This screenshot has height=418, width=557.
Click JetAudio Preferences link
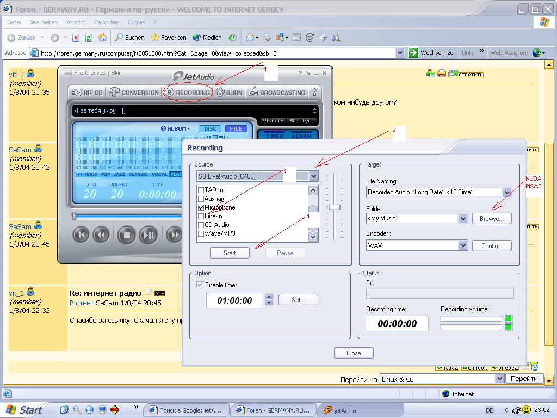pyautogui.click(x=90, y=72)
